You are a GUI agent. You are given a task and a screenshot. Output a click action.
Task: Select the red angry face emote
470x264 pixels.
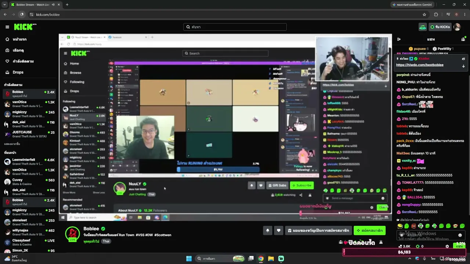[414, 226]
